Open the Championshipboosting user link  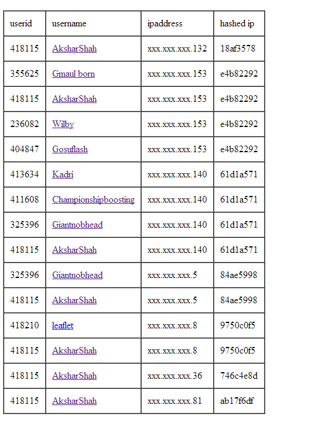[93, 200]
